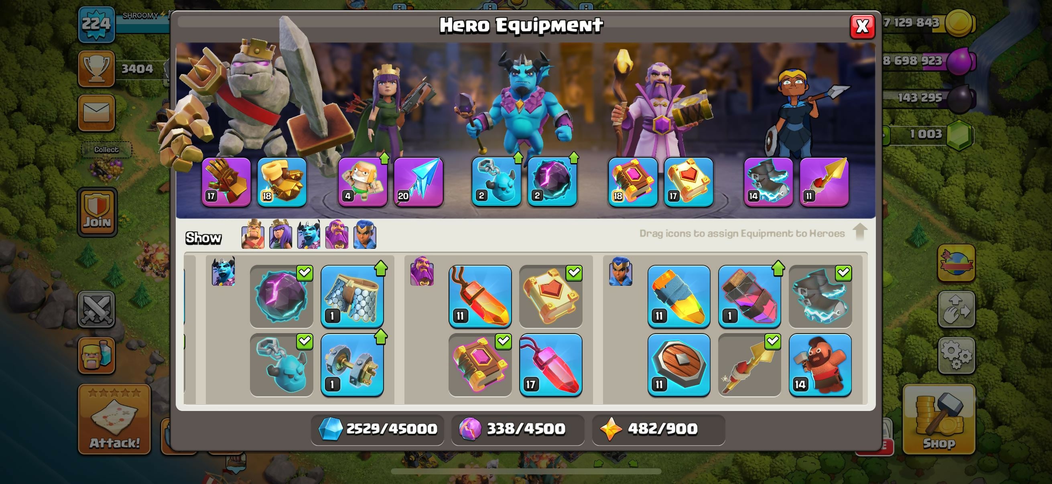This screenshot has height=484, width=1052.
Task: Filter equipment by Barbarian King portrait
Action: 253,234
